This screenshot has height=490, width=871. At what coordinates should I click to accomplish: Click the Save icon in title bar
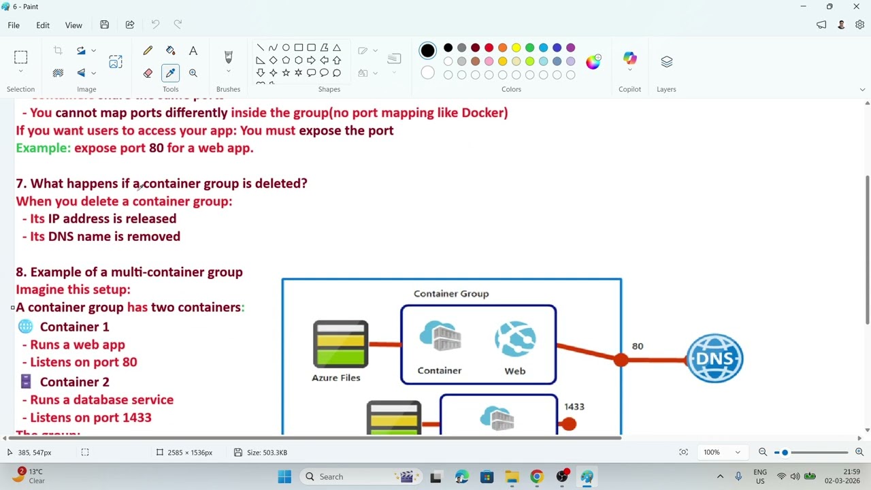(104, 25)
